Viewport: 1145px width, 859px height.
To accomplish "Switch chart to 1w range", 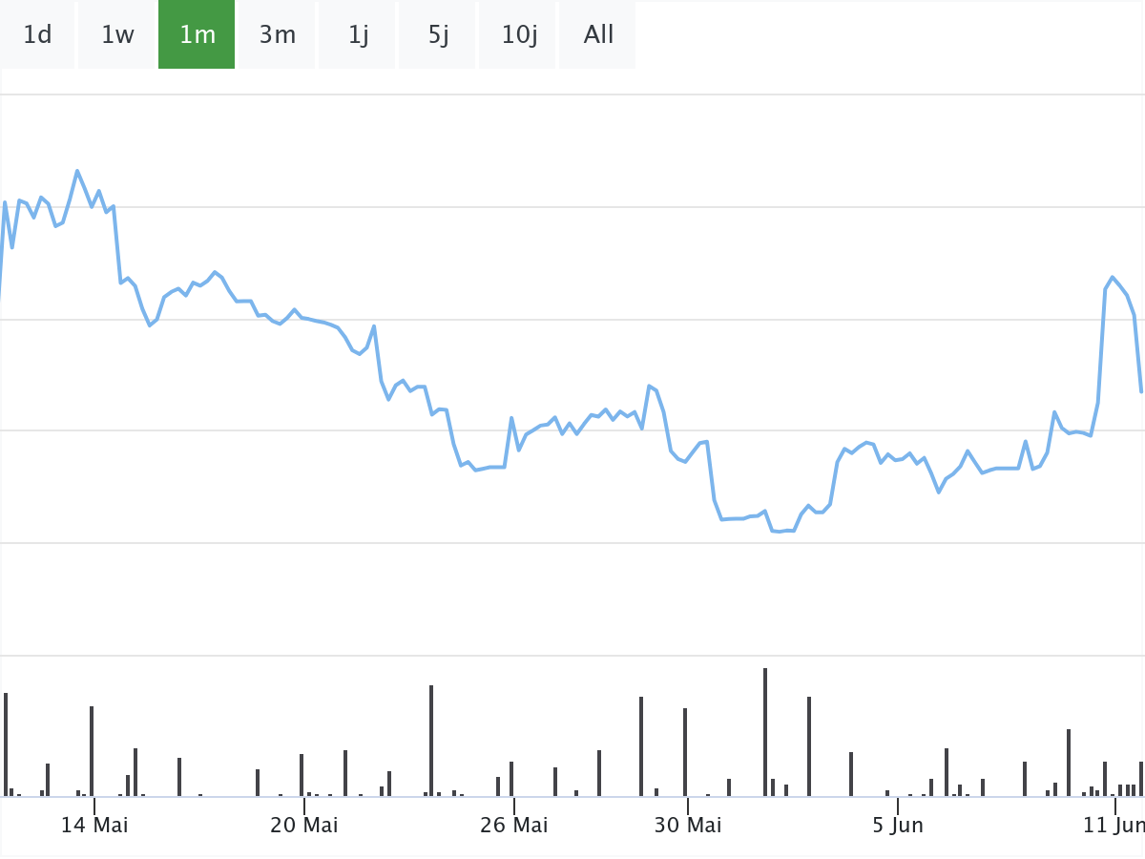I will pyautogui.click(x=117, y=35).
